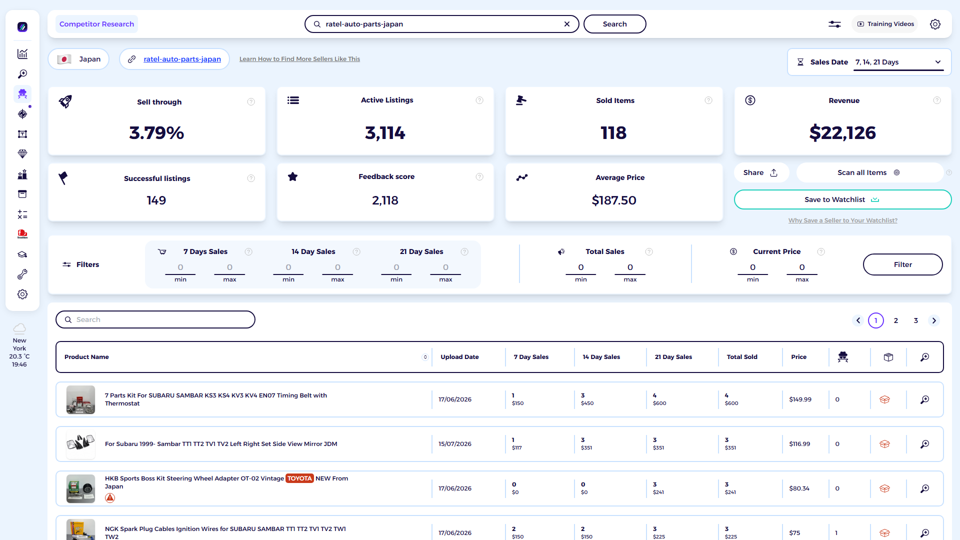This screenshot has width=960, height=540.
Task: Clear the seller search field
Action: coord(567,24)
